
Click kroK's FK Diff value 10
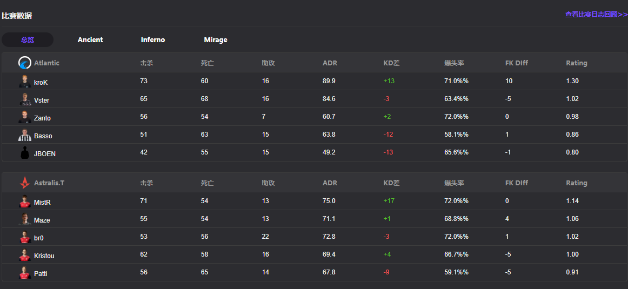point(509,81)
